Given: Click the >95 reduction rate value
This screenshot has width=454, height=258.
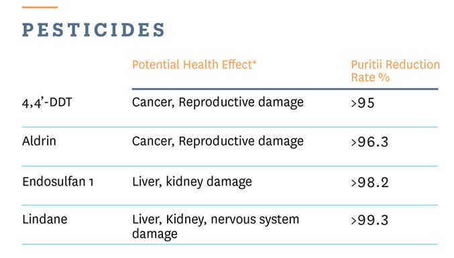Looking at the screenshot, I should point(363,103).
